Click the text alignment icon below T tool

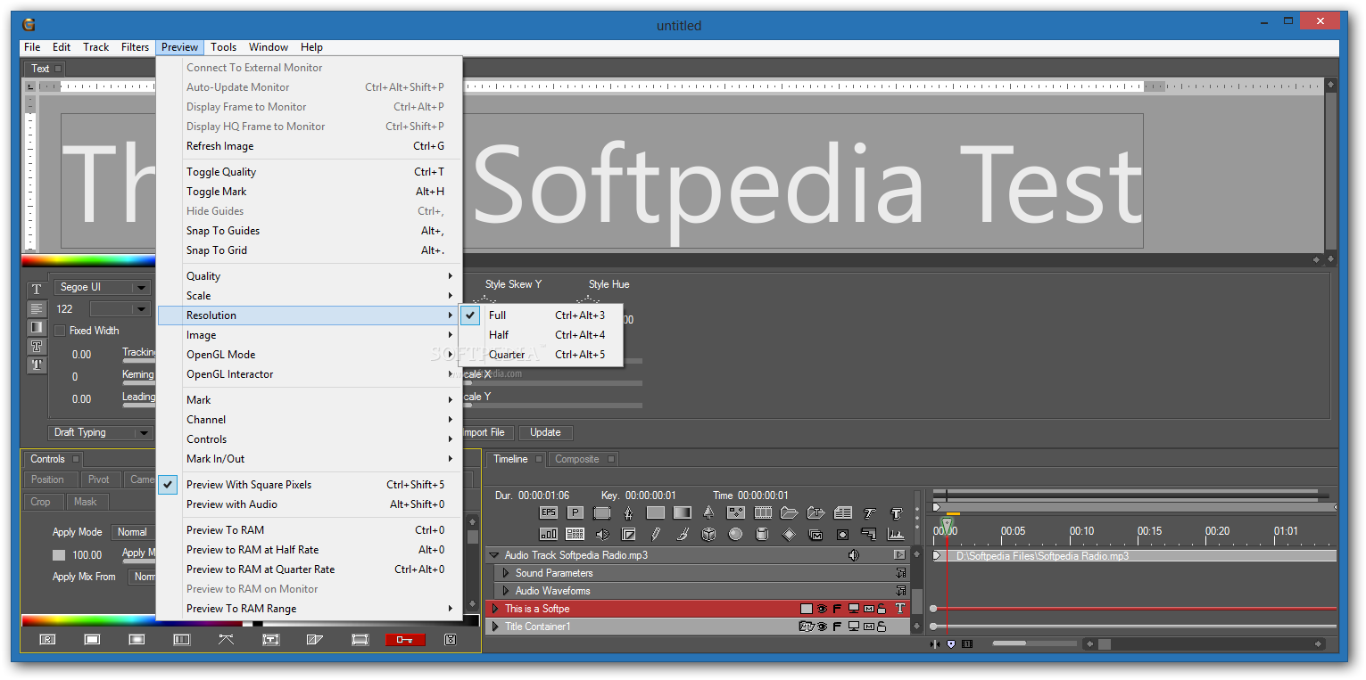(37, 309)
